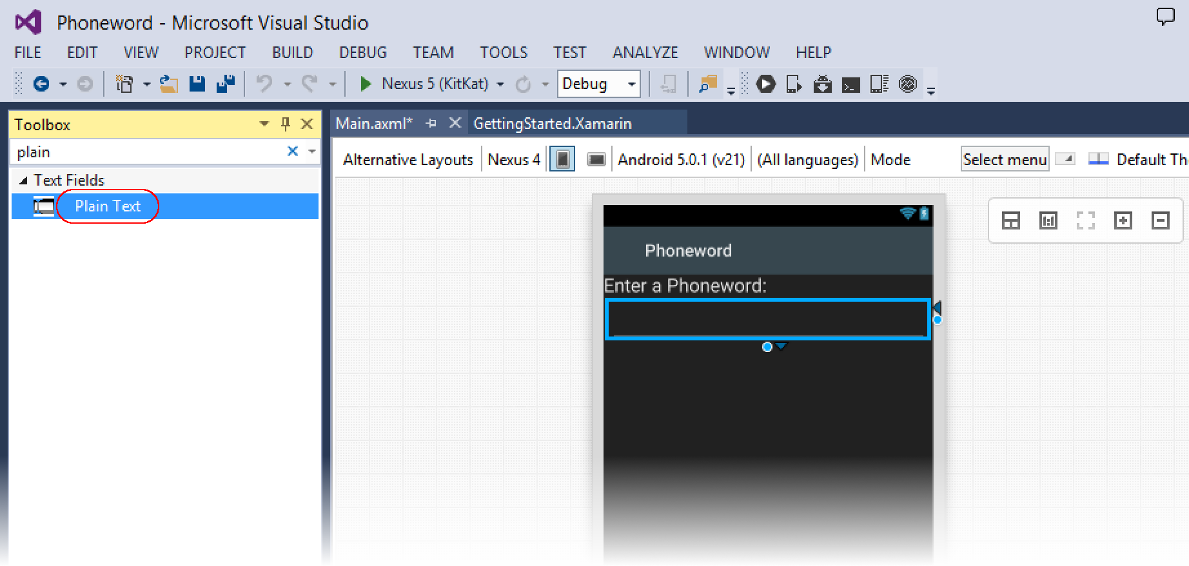
Task: Open the Nexus 5 (KitKat) device dropdown arrow
Action: tap(500, 84)
